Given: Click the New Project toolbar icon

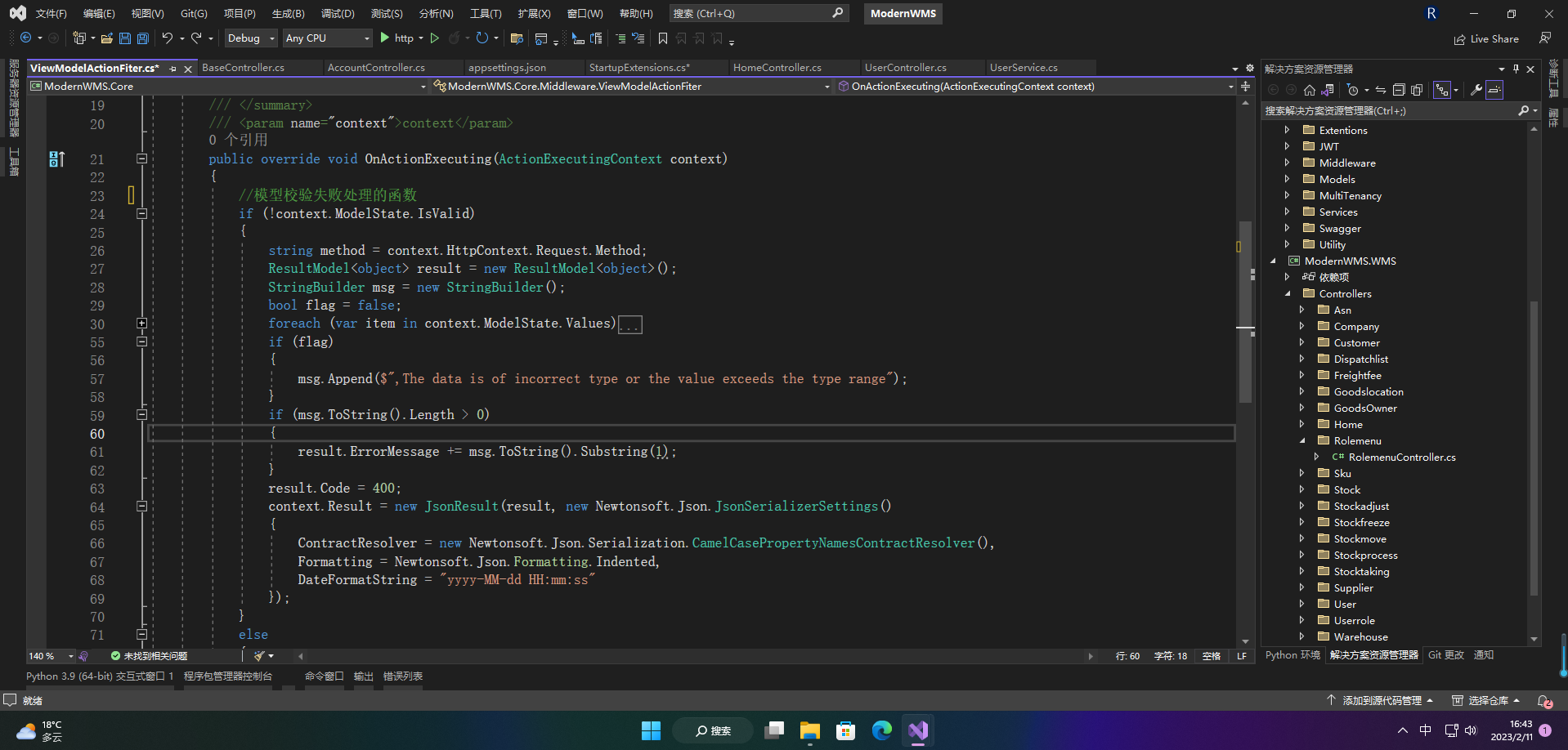Looking at the screenshot, I should (79, 38).
